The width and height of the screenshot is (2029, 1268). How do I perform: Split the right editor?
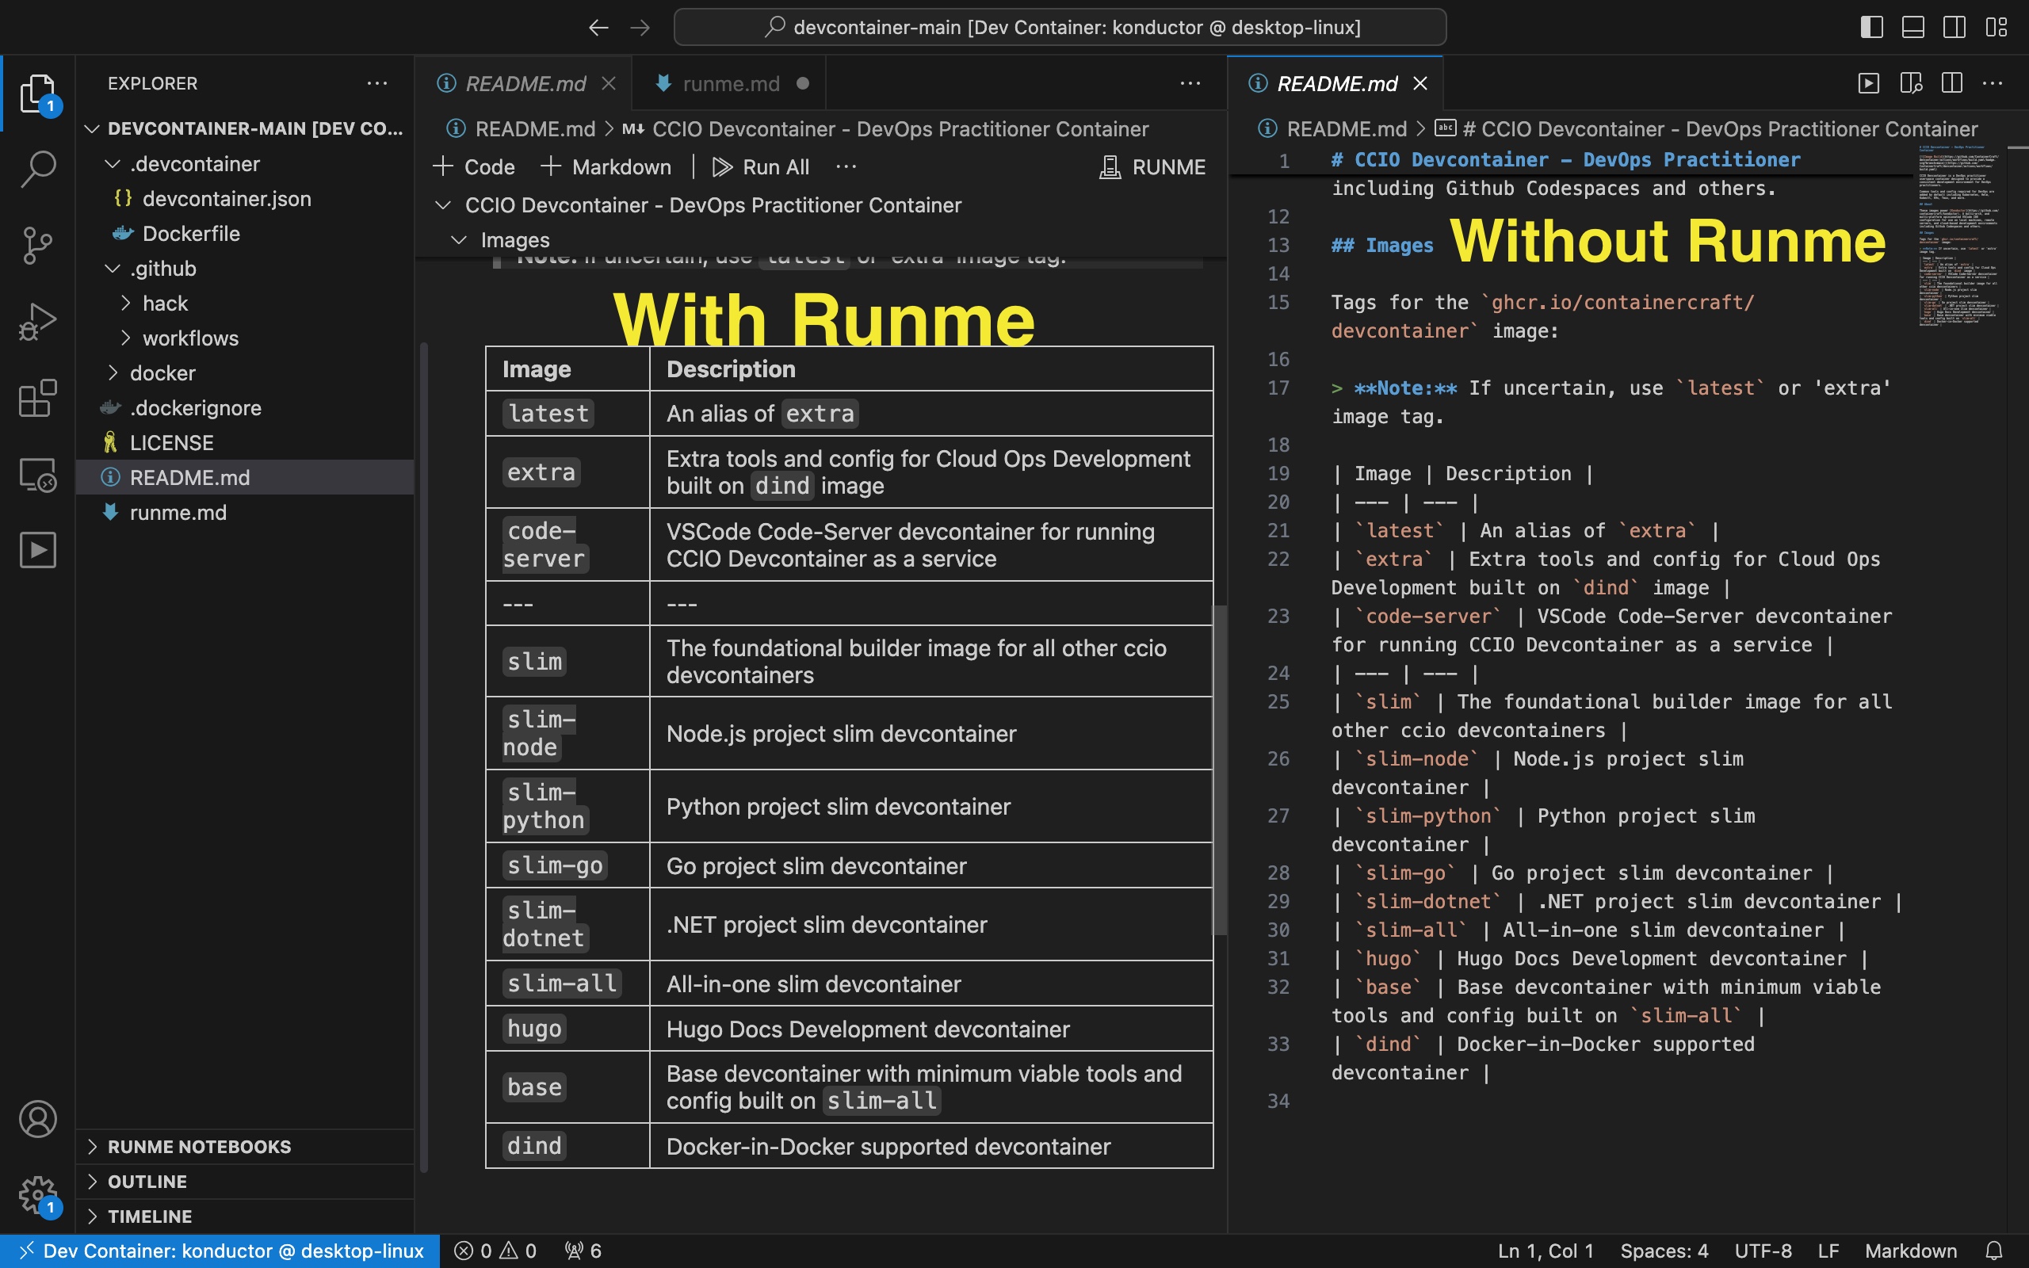point(1952,83)
